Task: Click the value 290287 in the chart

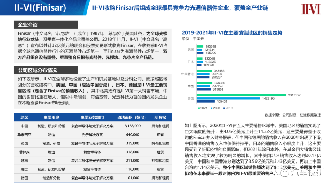Action: tap(217, 77)
